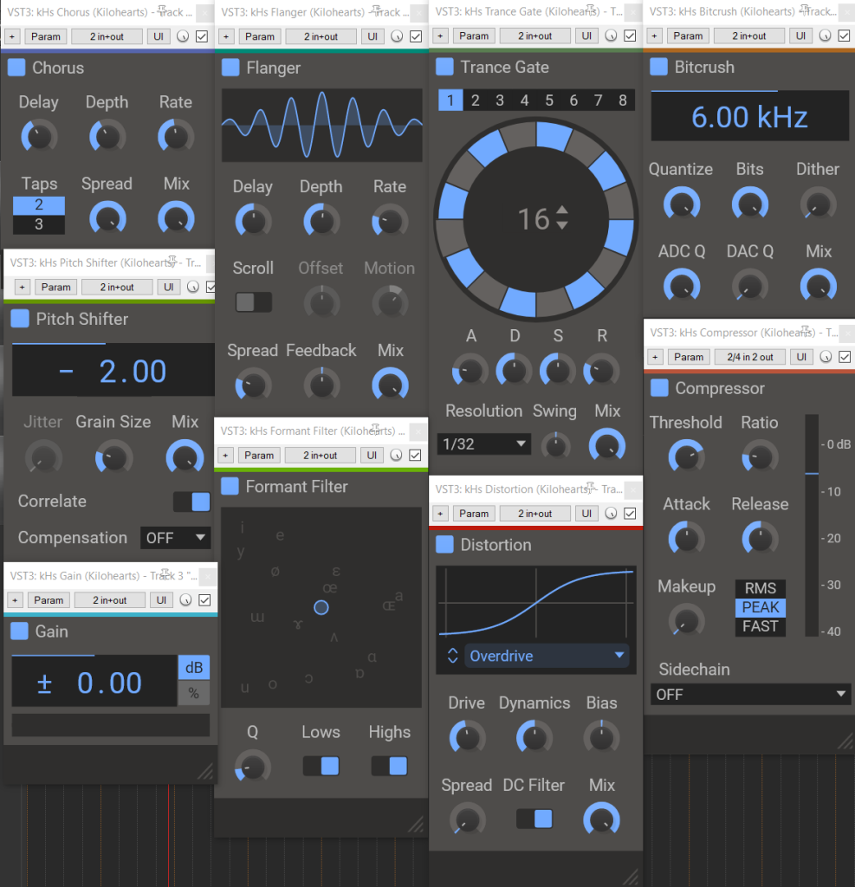Viewport: 855px width, 887px height.
Task: Click the Trance Gate Sustain (S) knob
Action: coord(557,371)
